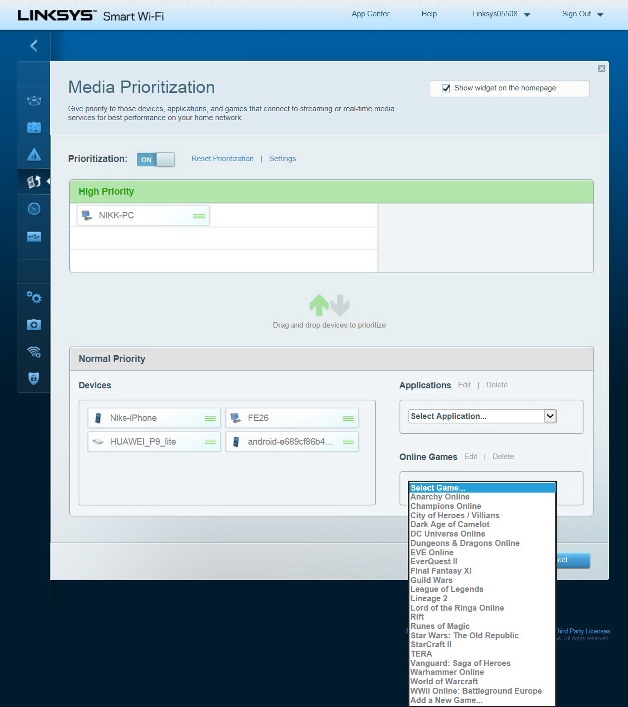628x707 pixels.
Task: Click FE26 computer icon
Action: 236,418
